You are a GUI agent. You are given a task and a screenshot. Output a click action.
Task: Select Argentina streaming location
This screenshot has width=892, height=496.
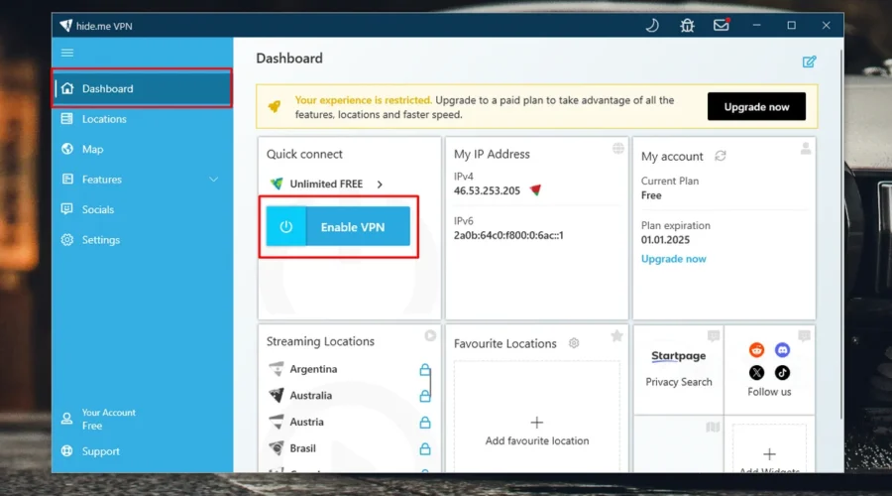313,369
